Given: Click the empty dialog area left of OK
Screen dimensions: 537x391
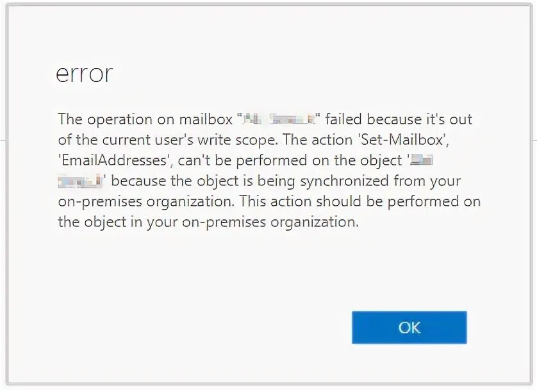Looking at the screenshot, I should [x=206, y=328].
